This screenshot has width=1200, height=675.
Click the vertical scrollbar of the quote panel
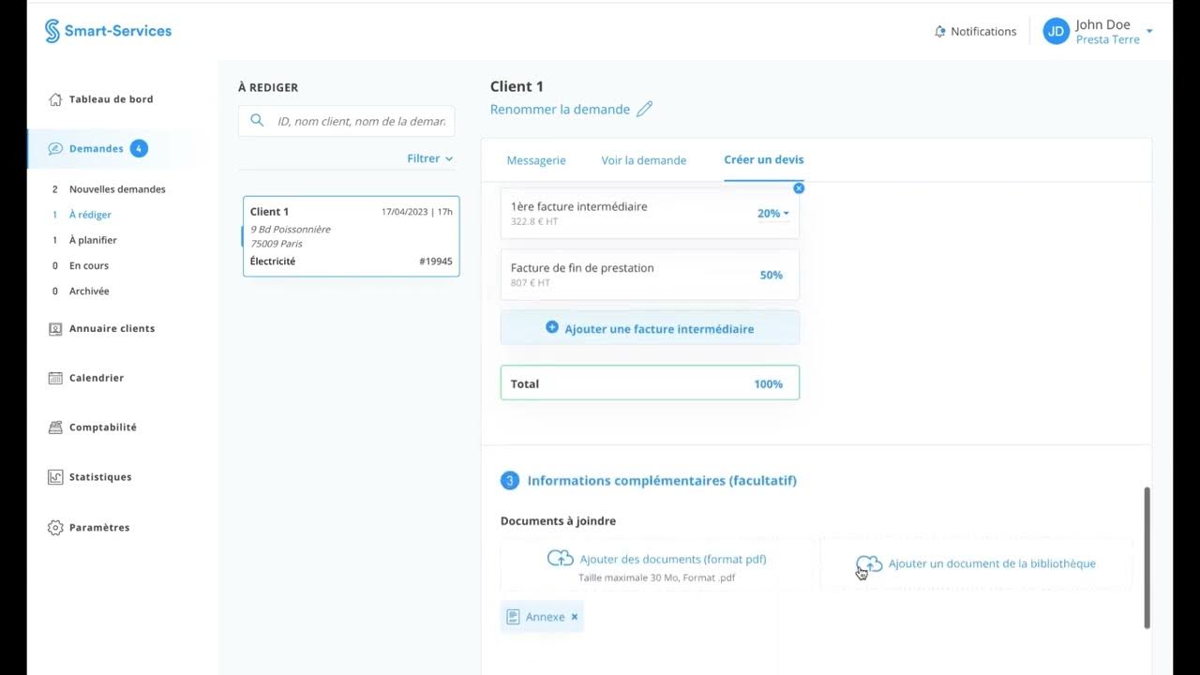coord(1147,557)
